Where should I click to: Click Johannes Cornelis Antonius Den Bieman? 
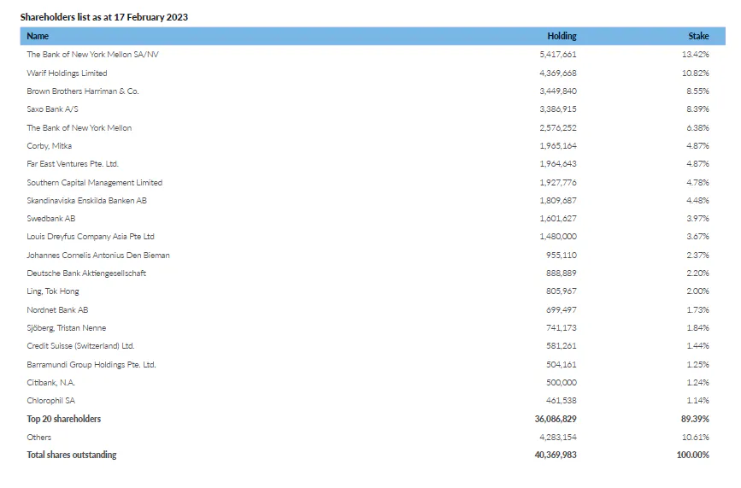click(98, 256)
